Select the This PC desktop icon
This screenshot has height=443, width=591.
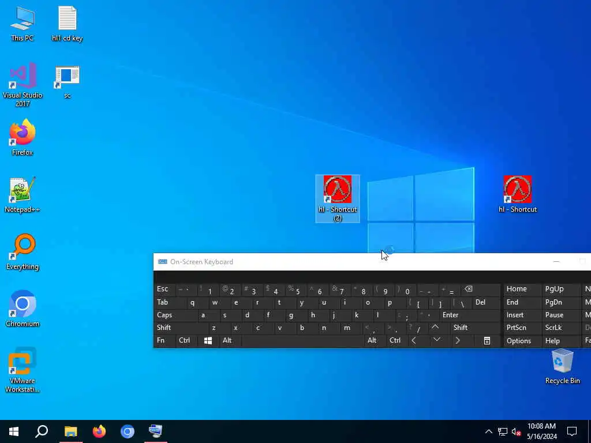[23, 23]
